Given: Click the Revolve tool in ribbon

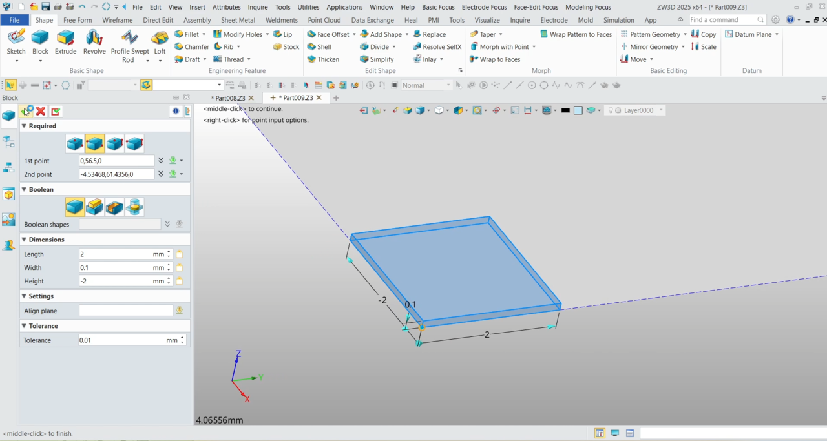Looking at the screenshot, I should pyautogui.click(x=94, y=43).
